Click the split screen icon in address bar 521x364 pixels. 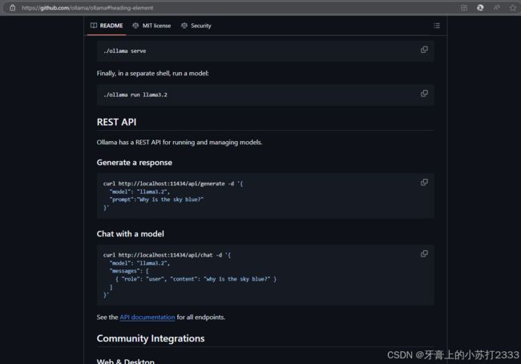[x=464, y=8]
